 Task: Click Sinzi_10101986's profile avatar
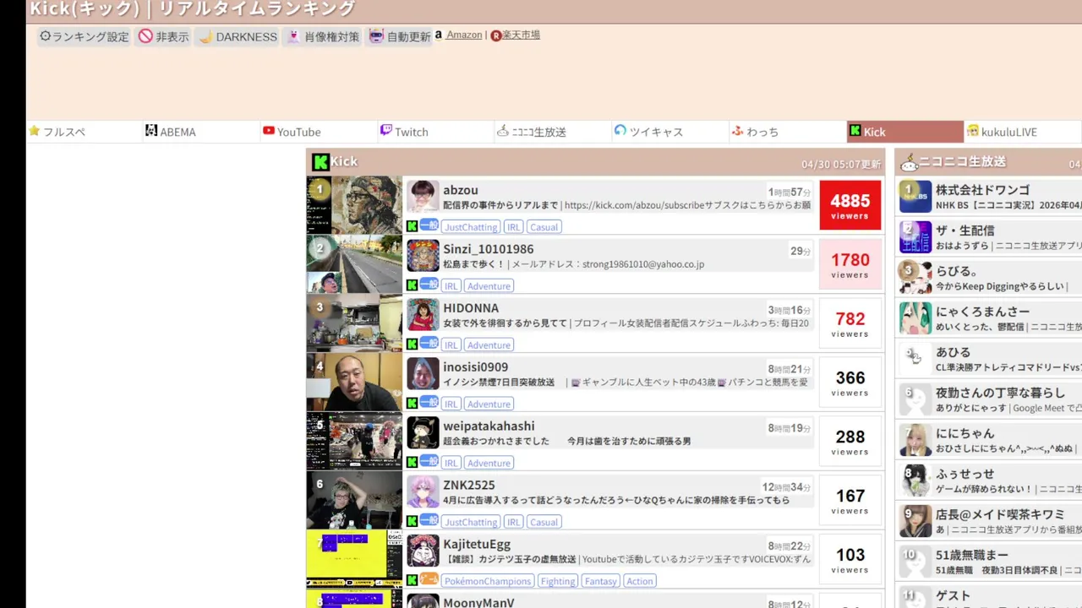(x=423, y=256)
